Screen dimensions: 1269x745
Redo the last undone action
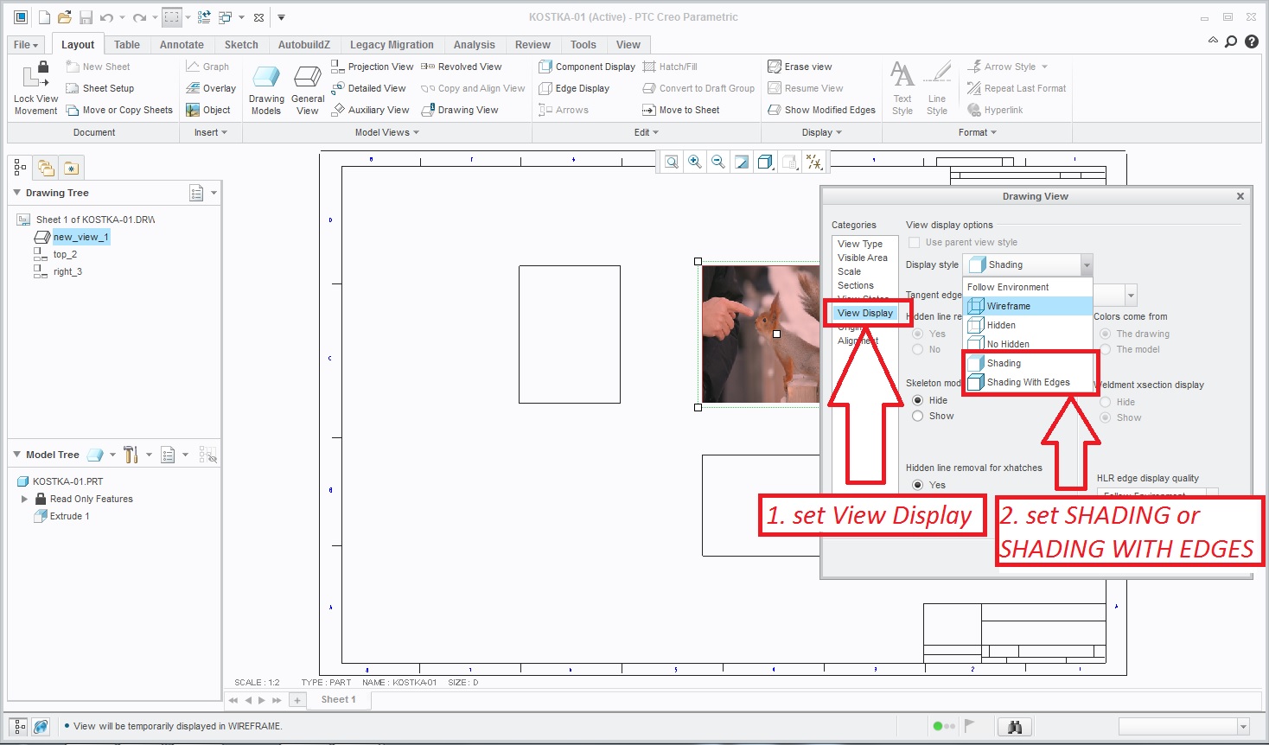pos(139,17)
